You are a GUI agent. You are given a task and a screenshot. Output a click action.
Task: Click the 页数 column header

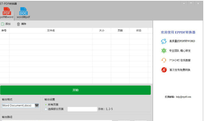(x=120, y=31)
